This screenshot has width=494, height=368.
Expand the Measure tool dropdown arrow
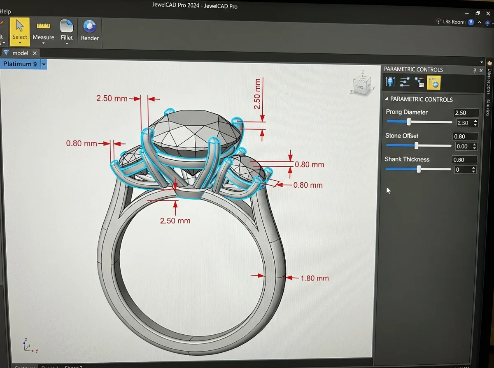point(43,44)
